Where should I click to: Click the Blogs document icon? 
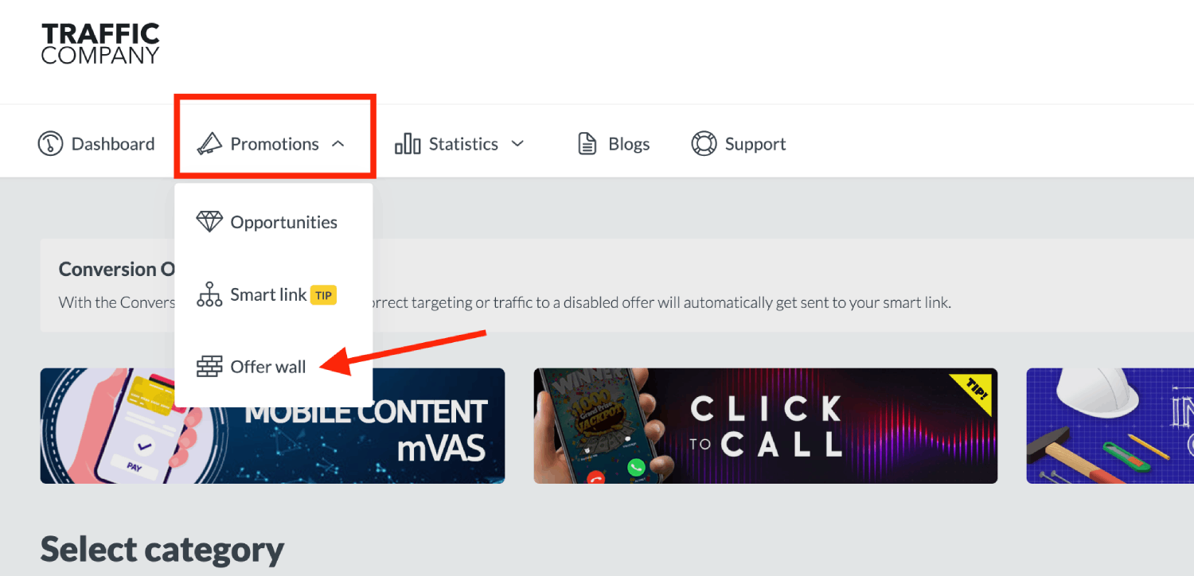587,144
